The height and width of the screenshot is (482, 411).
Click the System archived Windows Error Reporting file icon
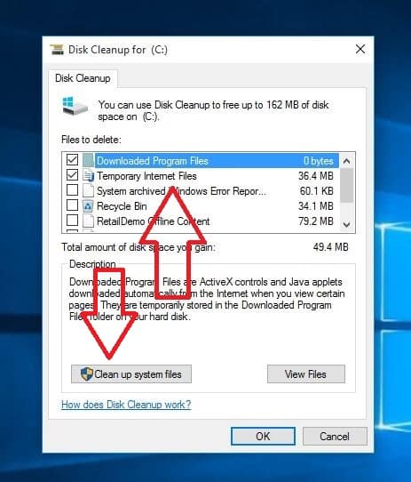pos(88,191)
